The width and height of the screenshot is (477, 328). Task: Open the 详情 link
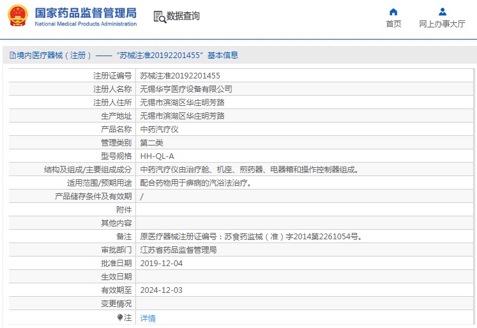point(148,318)
